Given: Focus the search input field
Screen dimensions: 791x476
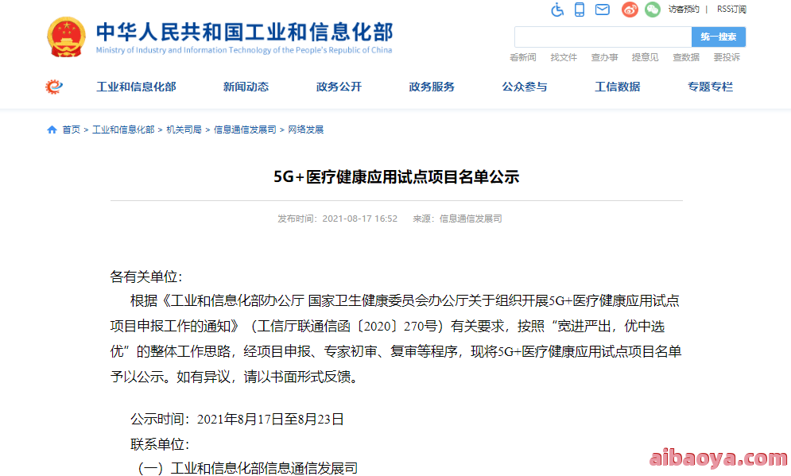Looking at the screenshot, I should (603, 37).
